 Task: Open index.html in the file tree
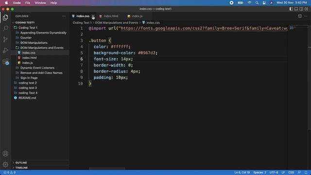40,58
